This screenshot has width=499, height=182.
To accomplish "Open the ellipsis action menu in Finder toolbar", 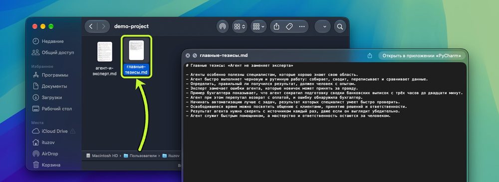I will click(x=302, y=26).
